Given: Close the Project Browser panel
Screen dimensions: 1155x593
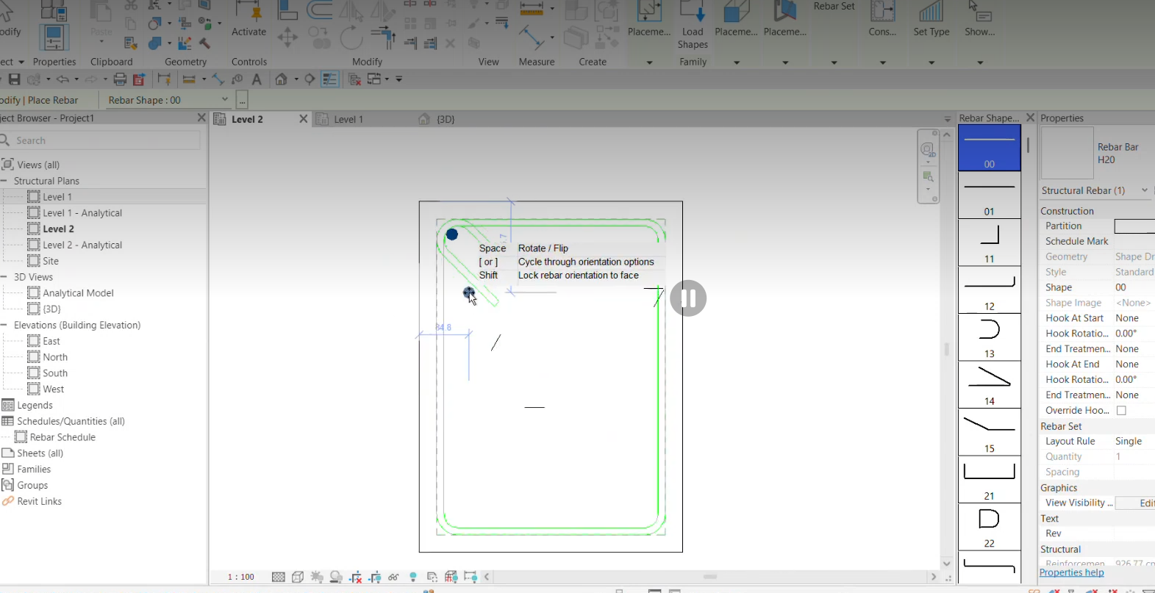Looking at the screenshot, I should 201,118.
